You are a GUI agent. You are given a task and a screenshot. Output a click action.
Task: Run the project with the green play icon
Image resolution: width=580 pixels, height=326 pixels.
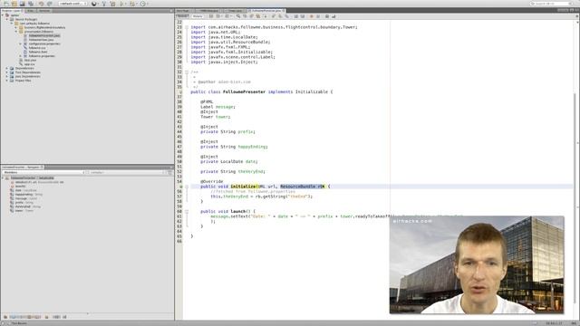[x=121, y=4]
